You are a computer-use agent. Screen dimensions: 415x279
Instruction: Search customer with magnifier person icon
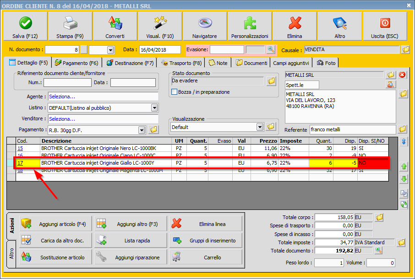[391, 85]
